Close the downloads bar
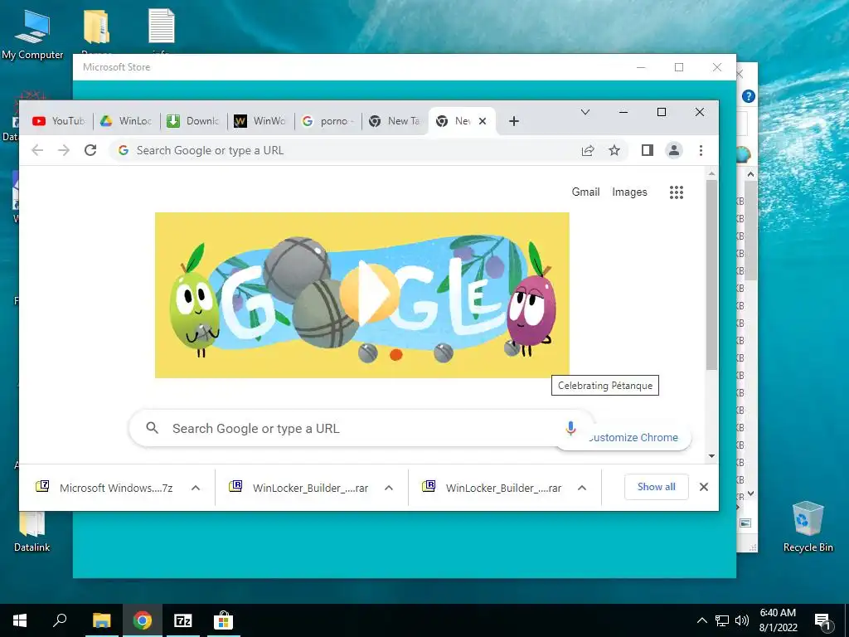 704,487
